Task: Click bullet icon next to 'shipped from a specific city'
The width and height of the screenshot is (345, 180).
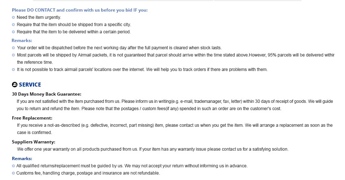Action: click(x=13, y=25)
